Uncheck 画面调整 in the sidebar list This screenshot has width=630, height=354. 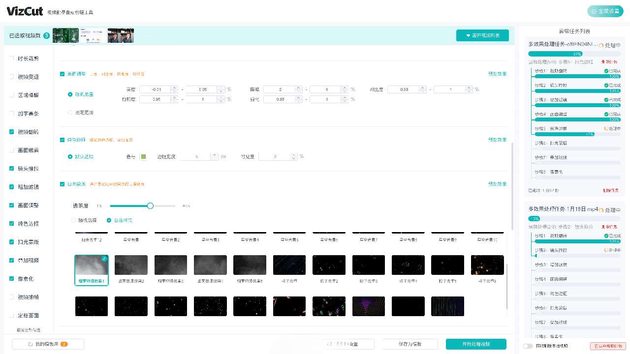coord(12,205)
